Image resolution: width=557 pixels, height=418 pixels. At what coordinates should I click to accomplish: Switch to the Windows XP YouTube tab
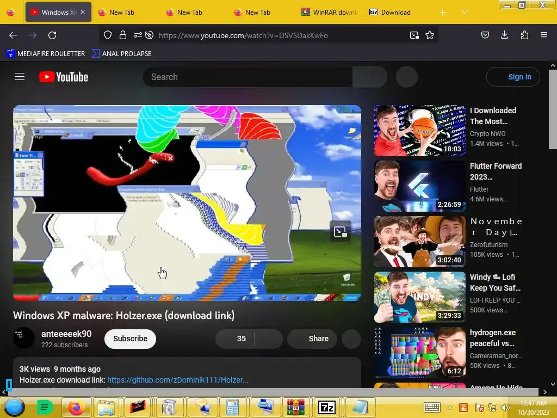(x=54, y=12)
